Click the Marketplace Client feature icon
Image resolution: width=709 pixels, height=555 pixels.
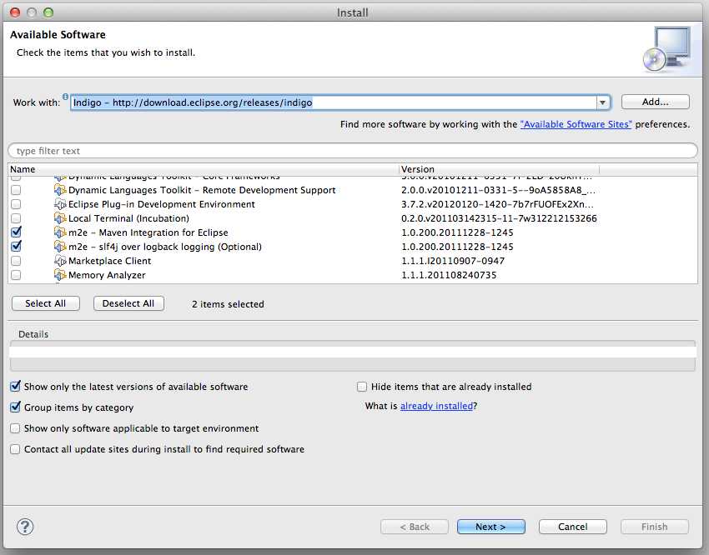pyautogui.click(x=60, y=261)
